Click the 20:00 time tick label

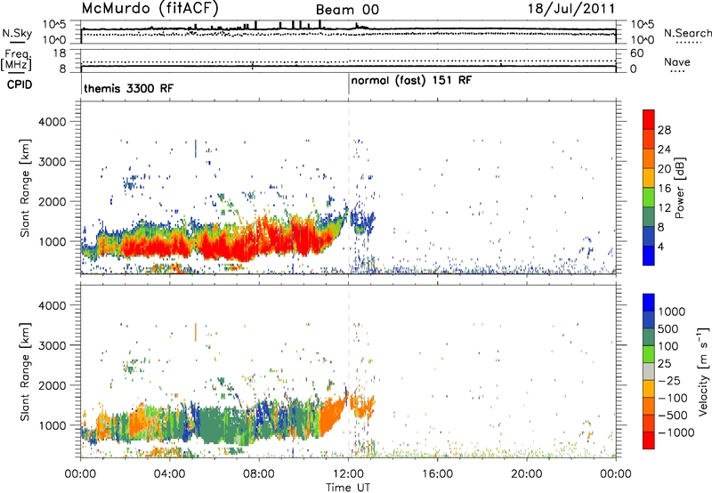pyautogui.click(x=527, y=474)
